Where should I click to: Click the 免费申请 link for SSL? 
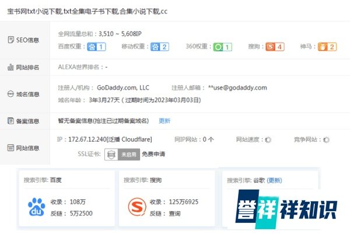pos(153,154)
